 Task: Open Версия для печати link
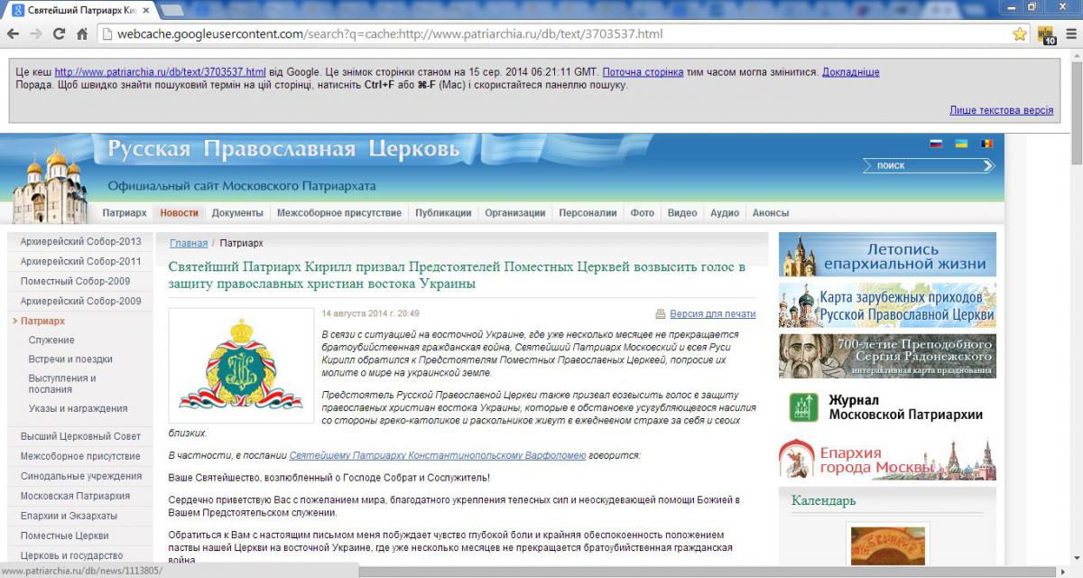(713, 314)
